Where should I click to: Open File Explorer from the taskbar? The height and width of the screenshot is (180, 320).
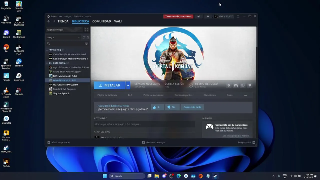pos(156,176)
